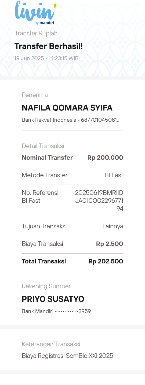Click the Biaya Transaksi fee Rp 2.500

click(x=110, y=244)
